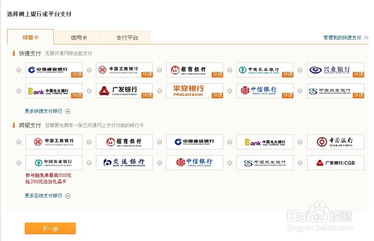Viewport: 374px width, 241px height.
Task: Expand more online payment banks list
Action: pos(46,196)
